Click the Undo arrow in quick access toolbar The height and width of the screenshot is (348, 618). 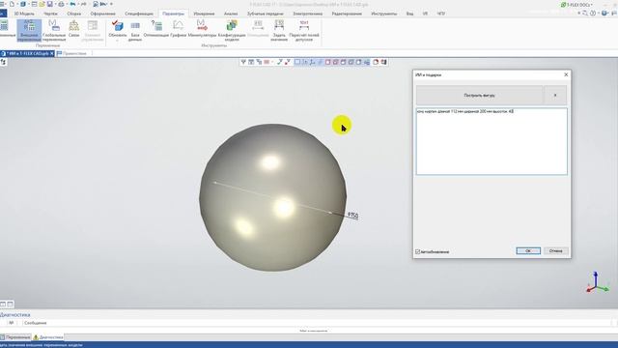(x=72, y=4)
